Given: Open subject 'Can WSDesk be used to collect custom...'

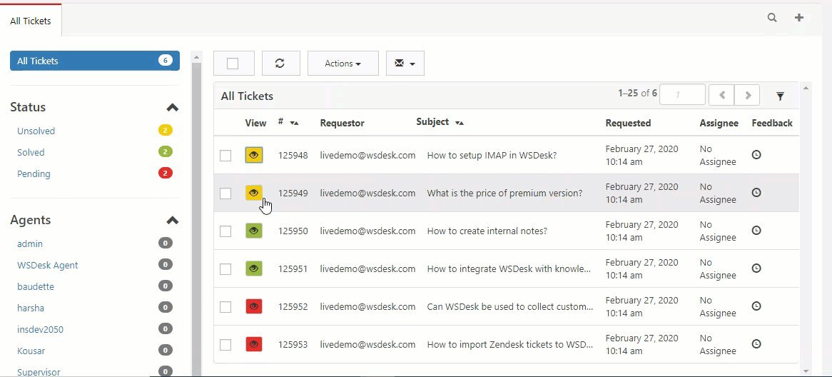Looking at the screenshot, I should (x=510, y=307).
